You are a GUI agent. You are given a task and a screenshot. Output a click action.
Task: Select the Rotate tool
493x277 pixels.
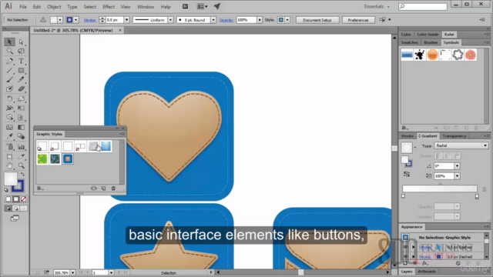[9, 99]
